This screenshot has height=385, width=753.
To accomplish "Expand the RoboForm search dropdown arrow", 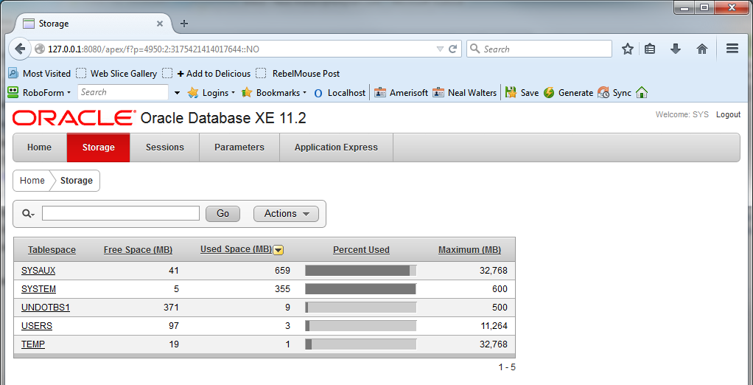I will [178, 93].
